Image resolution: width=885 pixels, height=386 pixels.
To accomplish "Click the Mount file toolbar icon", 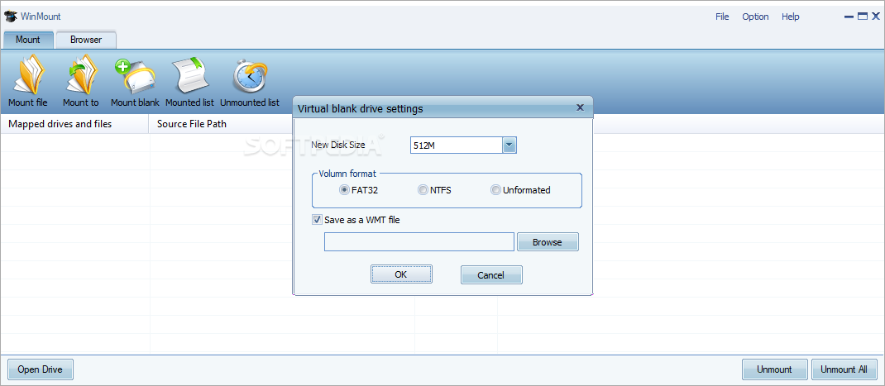I will click(x=27, y=74).
